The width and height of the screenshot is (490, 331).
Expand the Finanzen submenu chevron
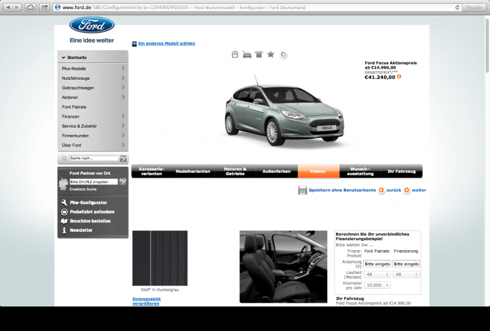[x=123, y=116]
